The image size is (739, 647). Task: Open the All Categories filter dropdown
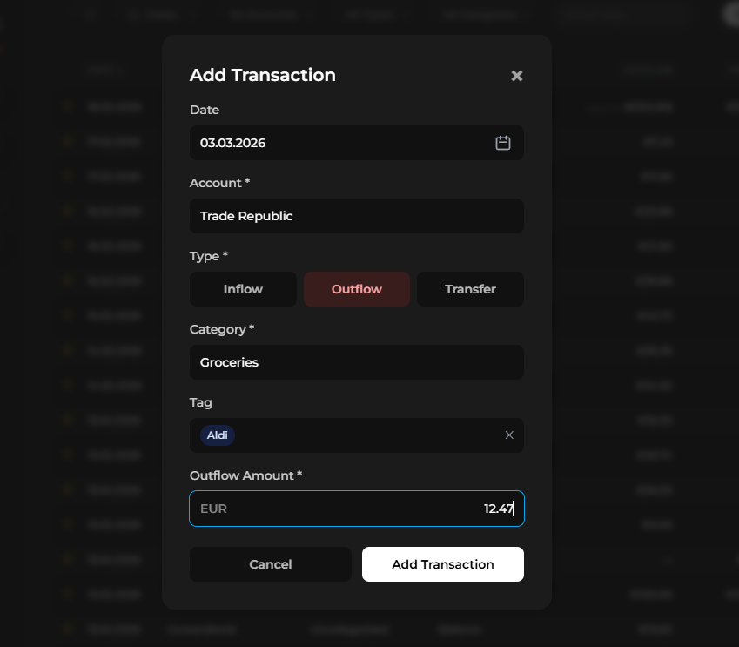click(485, 14)
